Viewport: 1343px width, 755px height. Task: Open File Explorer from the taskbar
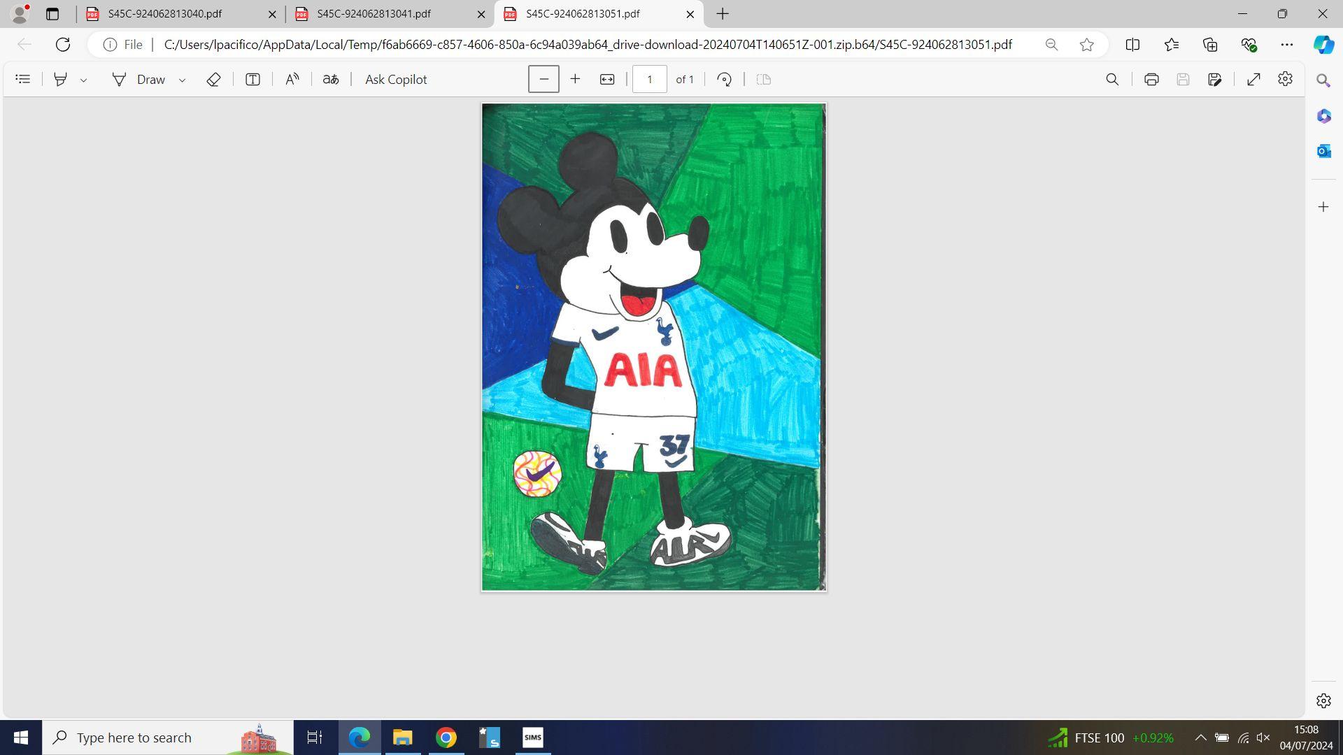(402, 738)
